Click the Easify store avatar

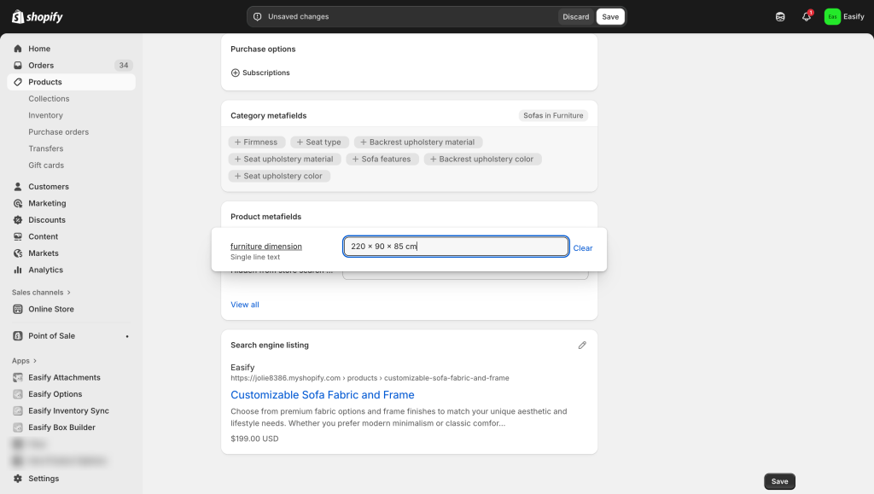point(832,16)
